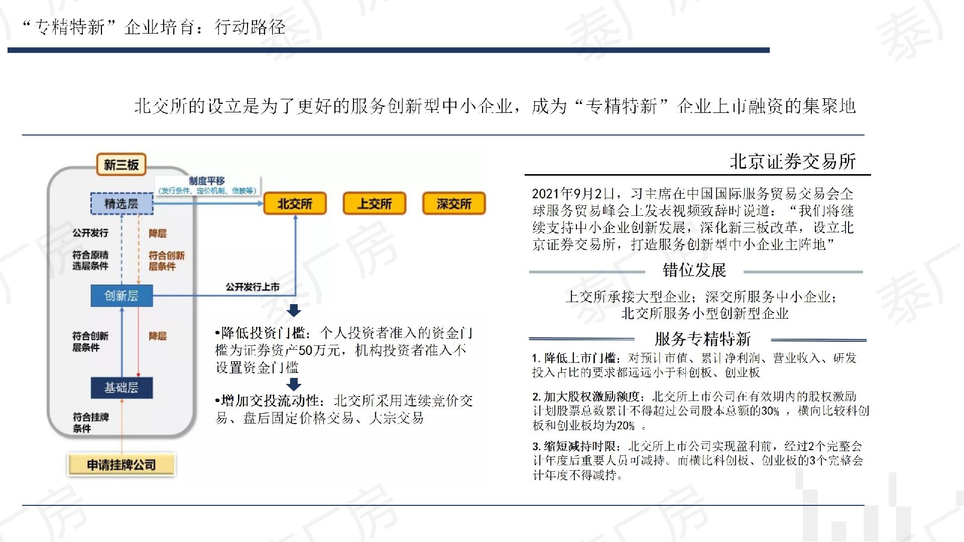Click the 符合创新层条件 orange label
This screenshot has width=964, height=542.
click(x=167, y=261)
